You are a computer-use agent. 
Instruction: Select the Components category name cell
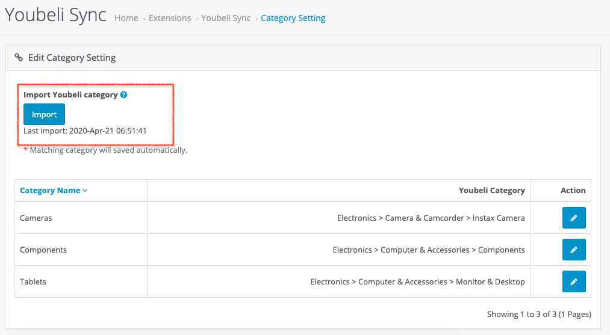43,250
